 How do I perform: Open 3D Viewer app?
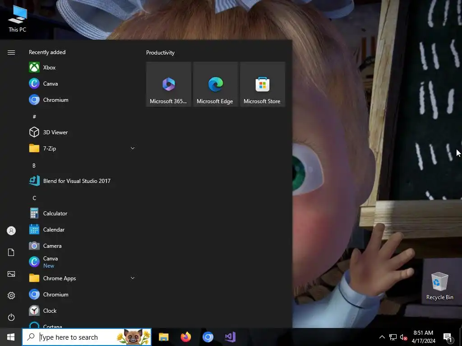(82, 132)
